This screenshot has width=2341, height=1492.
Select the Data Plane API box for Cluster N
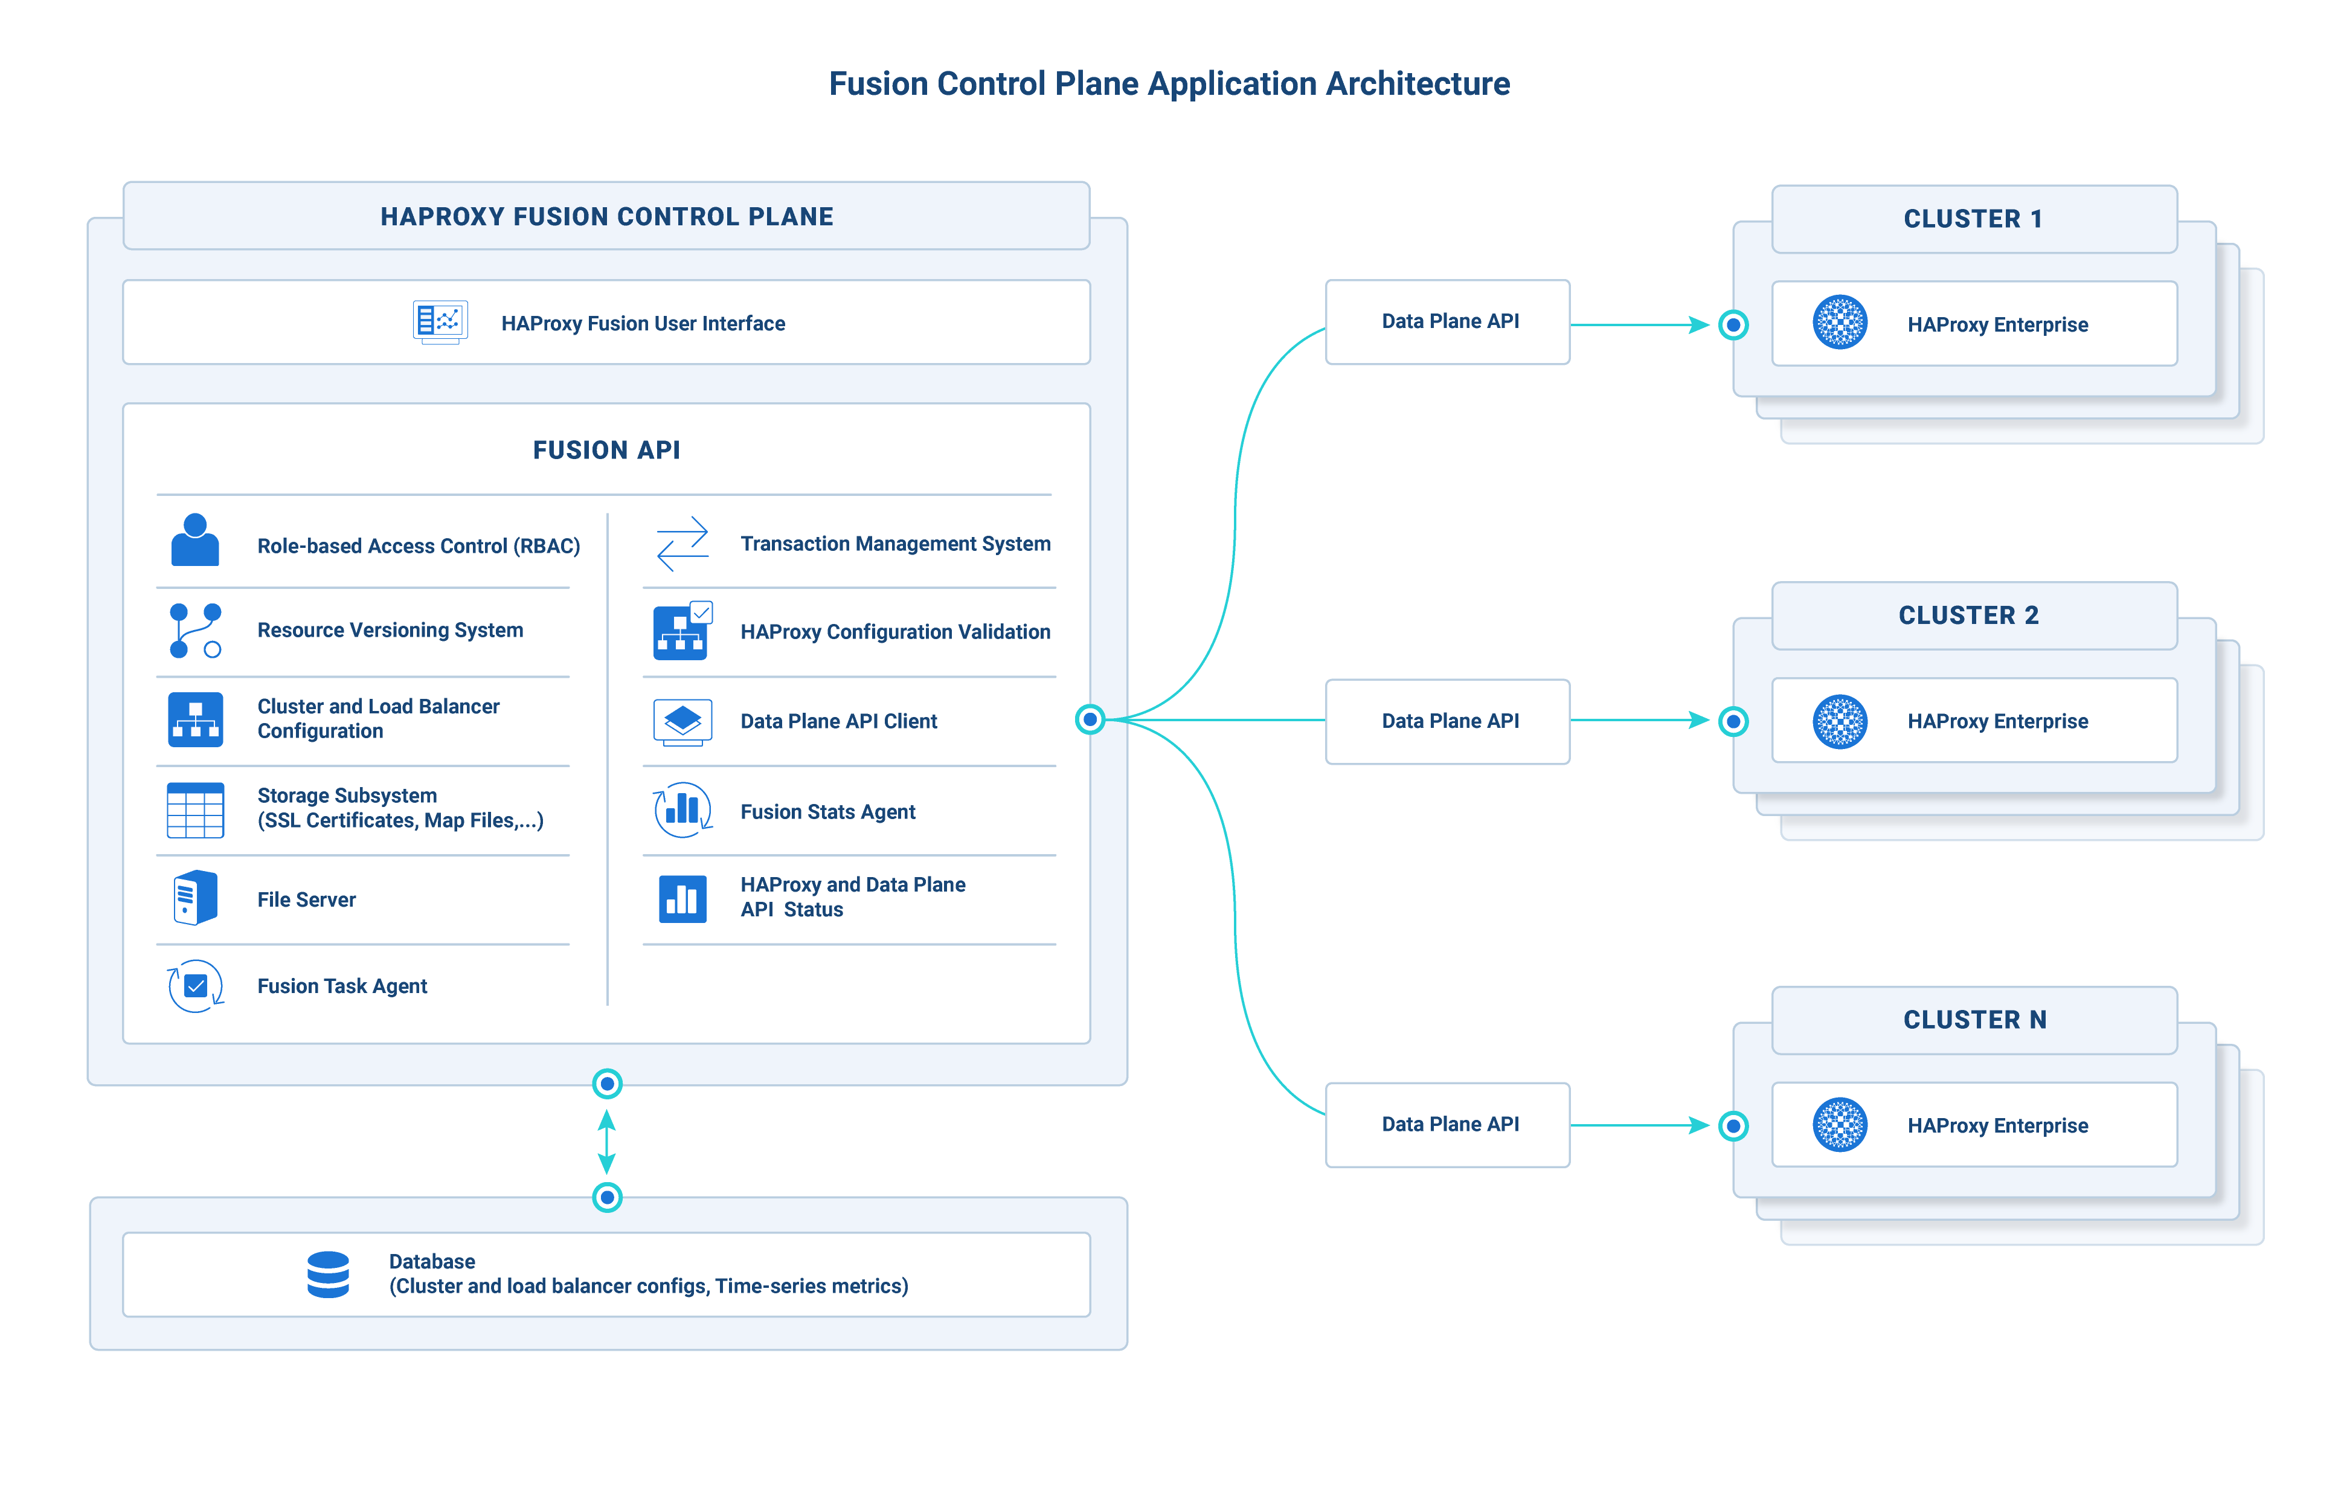[1448, 1125]
